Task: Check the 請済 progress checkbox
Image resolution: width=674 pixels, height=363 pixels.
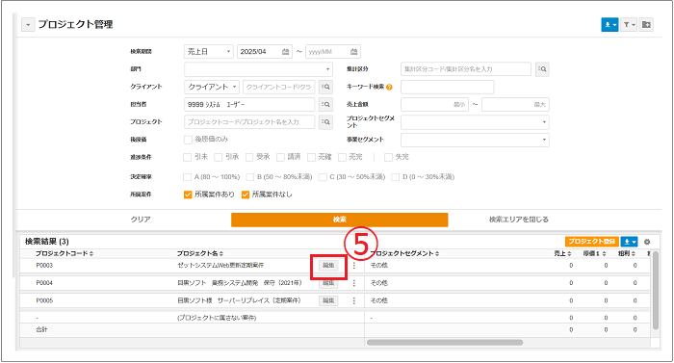Action: point(281,157)
